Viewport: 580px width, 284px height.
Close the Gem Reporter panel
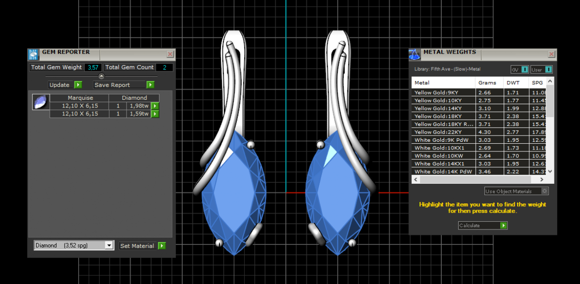click(x=170, y=54)
